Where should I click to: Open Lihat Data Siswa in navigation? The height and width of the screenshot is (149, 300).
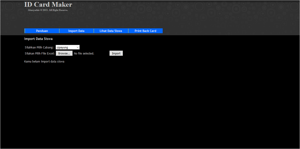[x=111, y=31]
